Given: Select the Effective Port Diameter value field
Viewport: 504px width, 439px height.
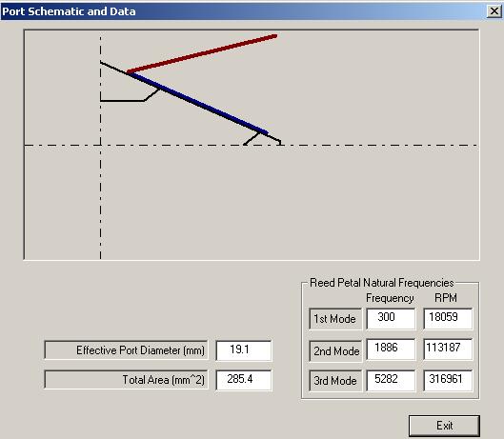Looking at the screenshot, I should pyautogui.click(x=244, y=350).
